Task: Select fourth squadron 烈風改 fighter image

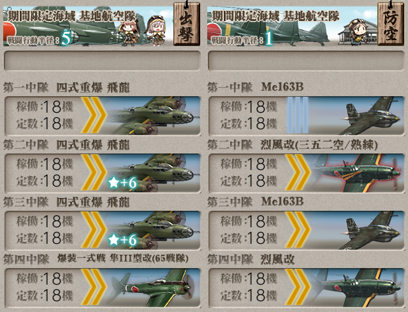Action: 358,287
